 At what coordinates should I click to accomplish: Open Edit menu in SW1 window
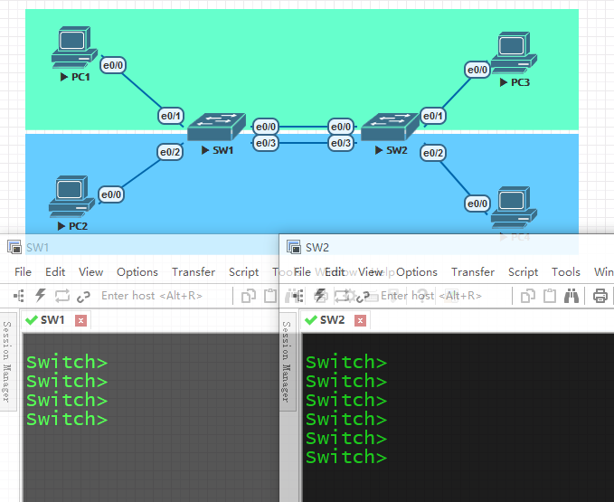55,271
